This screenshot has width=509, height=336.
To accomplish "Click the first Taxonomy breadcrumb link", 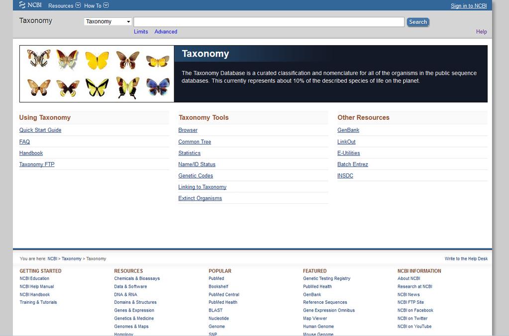I will click(72, 259).
